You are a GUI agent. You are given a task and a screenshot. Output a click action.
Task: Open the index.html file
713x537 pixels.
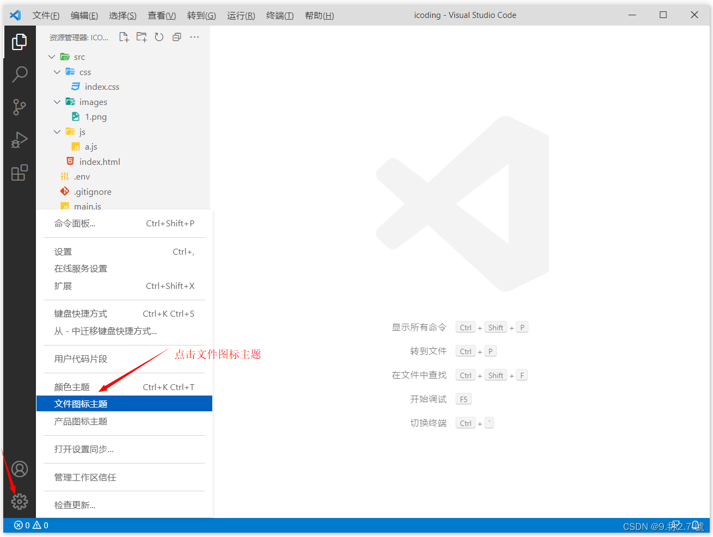pos(100,161)
